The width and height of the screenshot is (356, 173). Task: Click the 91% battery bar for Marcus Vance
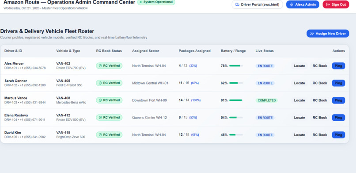click(236, 100)
